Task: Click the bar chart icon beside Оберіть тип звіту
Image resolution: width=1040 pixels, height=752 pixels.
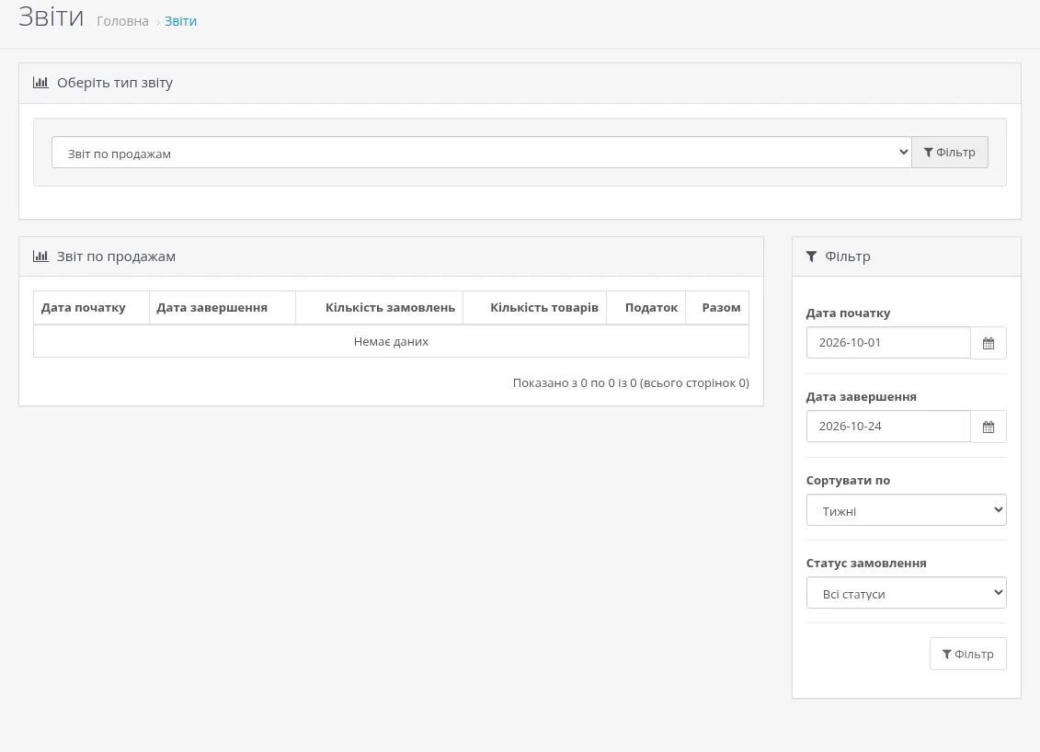Action: pyautogui.click(x=40, y=83)
